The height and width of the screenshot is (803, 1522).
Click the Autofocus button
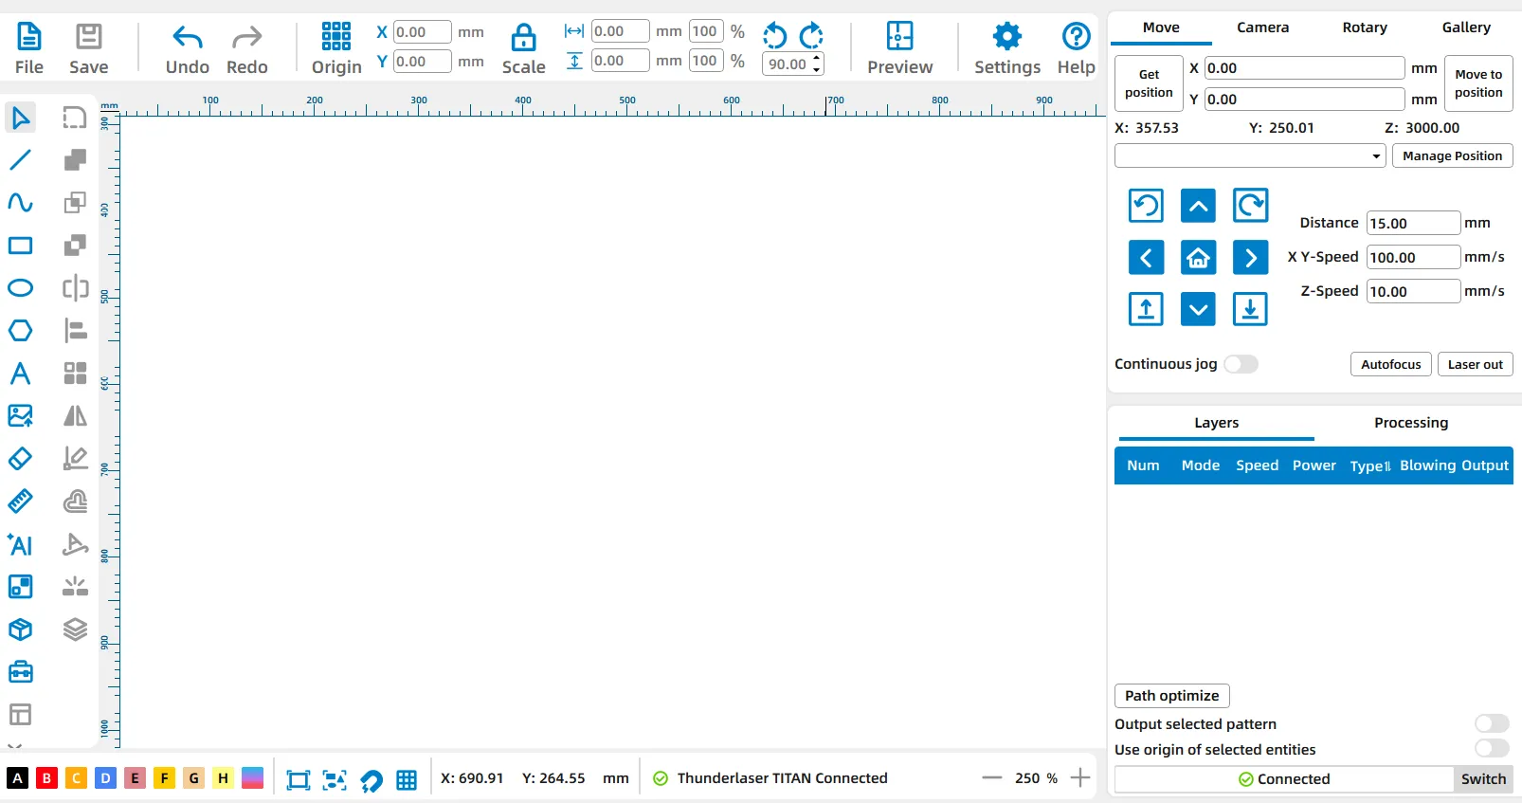[1390, 364]
